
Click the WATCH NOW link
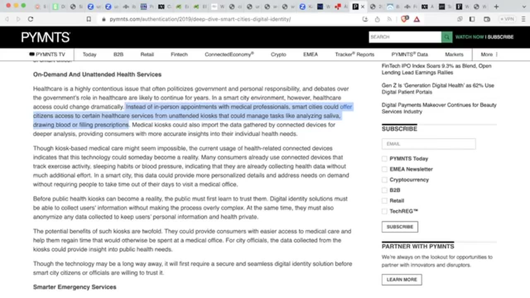pos(470,37)
